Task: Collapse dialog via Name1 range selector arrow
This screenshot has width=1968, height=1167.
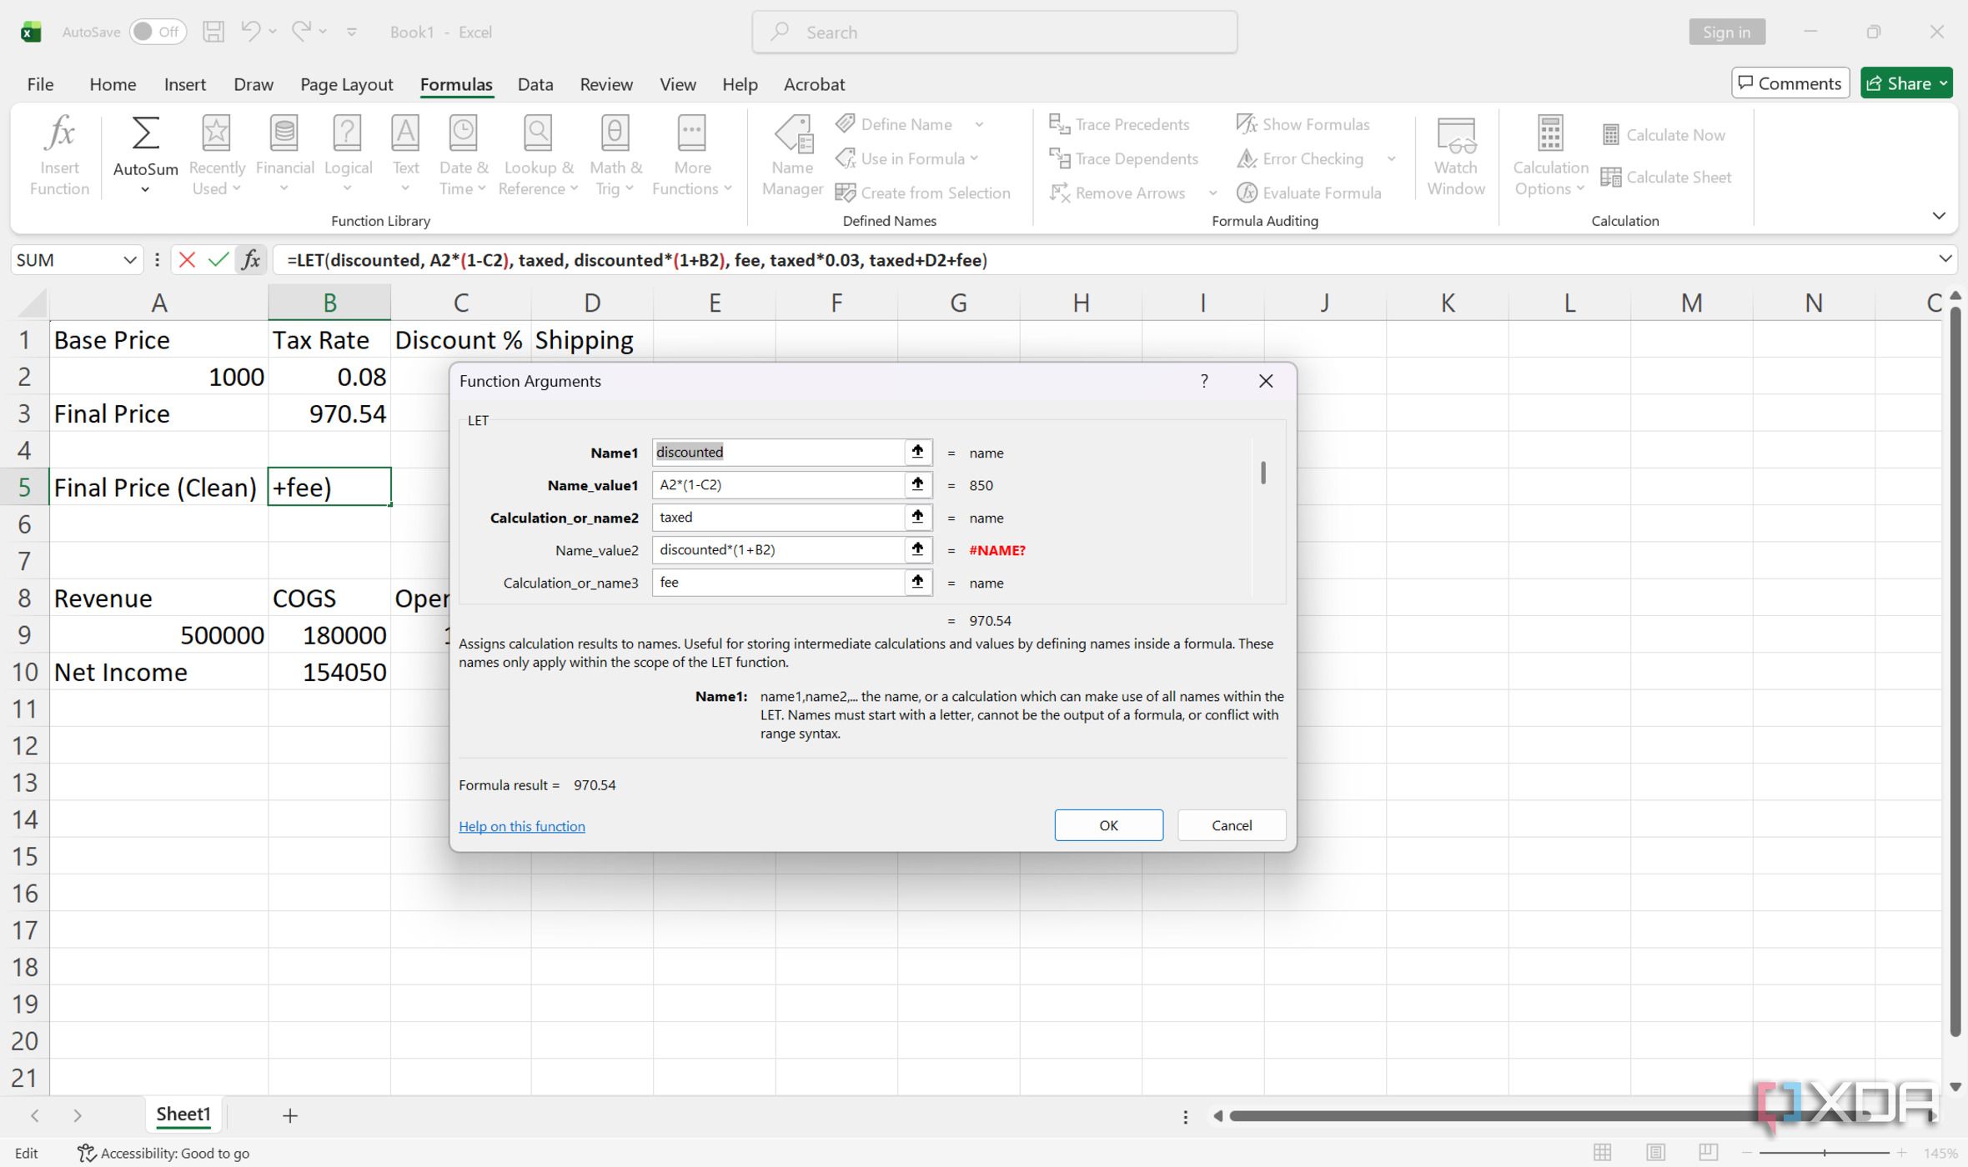Action: coord(917,452)
